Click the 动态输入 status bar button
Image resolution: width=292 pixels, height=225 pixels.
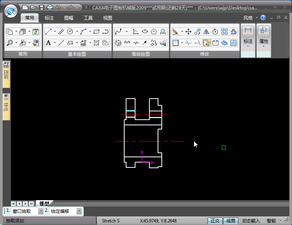(x=251, y=221)
